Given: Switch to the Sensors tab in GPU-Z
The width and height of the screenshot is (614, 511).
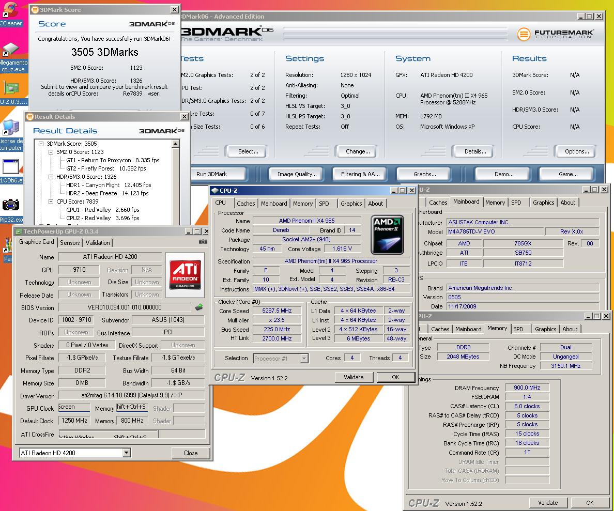Looking at the screenshot, I should pyautogui.click(x=70, y=243).
